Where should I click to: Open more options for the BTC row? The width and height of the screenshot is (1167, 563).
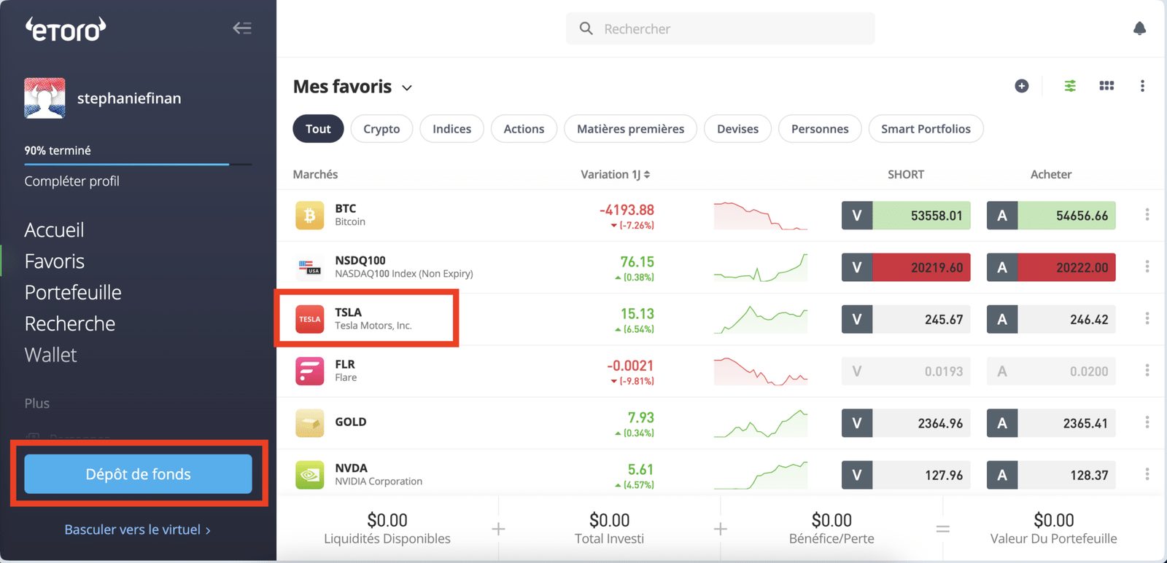1147,215
